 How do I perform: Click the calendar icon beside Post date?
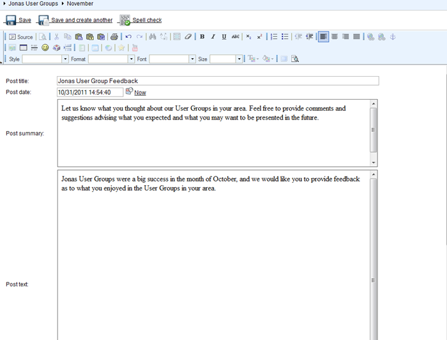(129, 91)
